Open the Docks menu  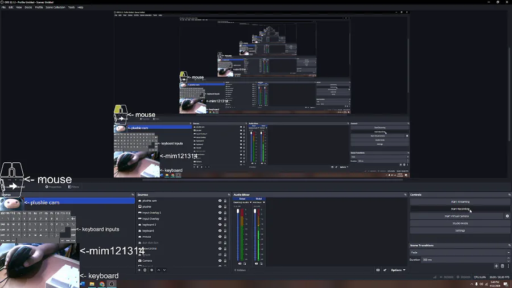tap(28, 7)
